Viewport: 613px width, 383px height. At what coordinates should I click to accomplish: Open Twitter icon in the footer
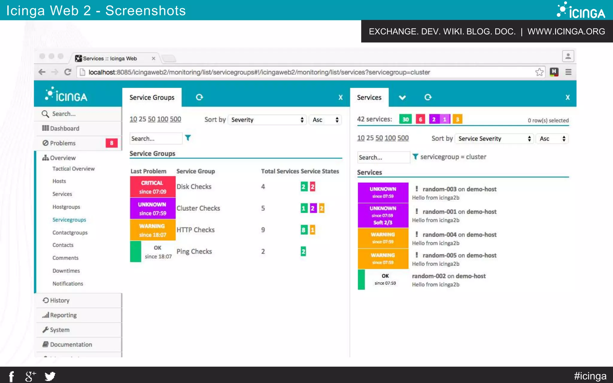click(x=50, y=376)
